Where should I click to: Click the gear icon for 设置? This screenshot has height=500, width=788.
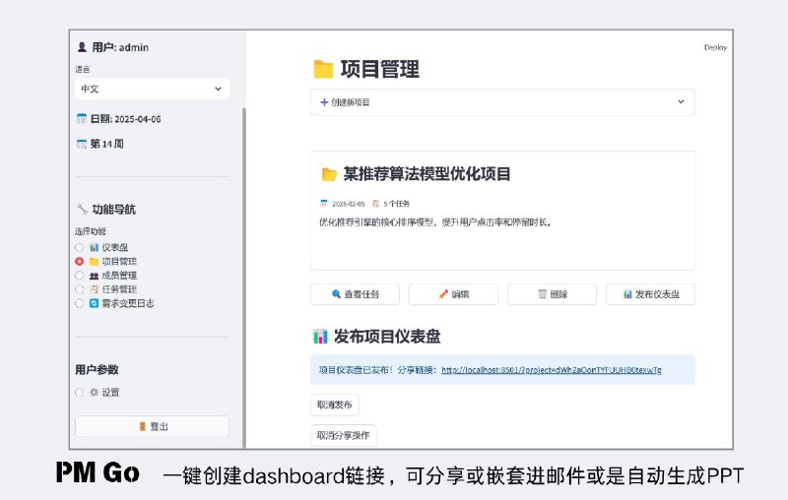click(x=94, y=393)
